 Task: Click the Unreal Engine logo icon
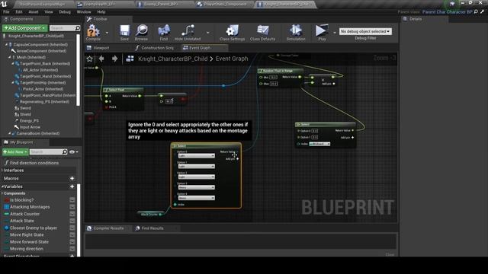pyautogui.click(x=4, y=4)
